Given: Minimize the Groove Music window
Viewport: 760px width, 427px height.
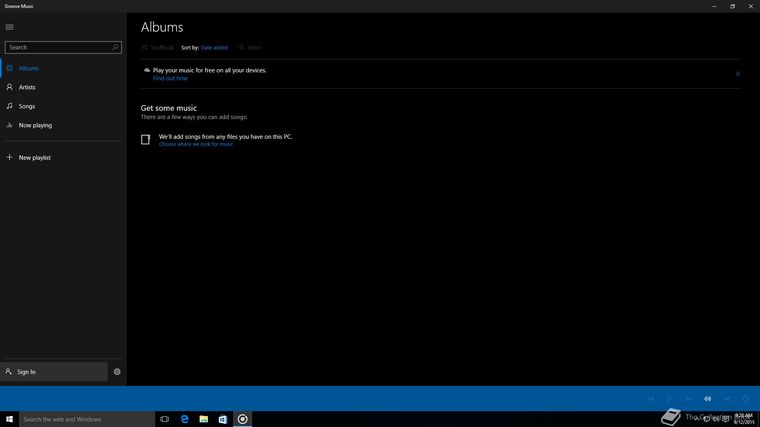Looking at the screenshot, I should pyautogui.click(x=714, y=6).
